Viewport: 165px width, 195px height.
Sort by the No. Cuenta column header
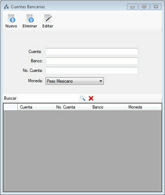tap(71, 107)
